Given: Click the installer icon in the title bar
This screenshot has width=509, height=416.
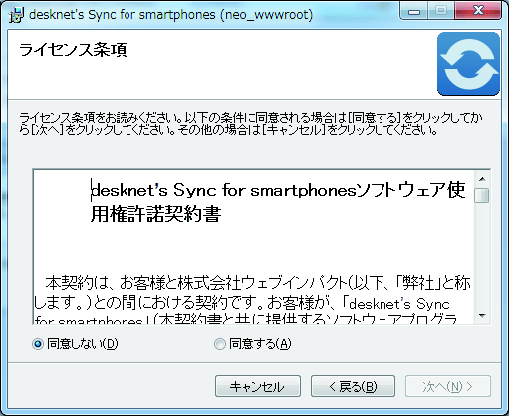Looking at the screenshot, I should [16, 15].
